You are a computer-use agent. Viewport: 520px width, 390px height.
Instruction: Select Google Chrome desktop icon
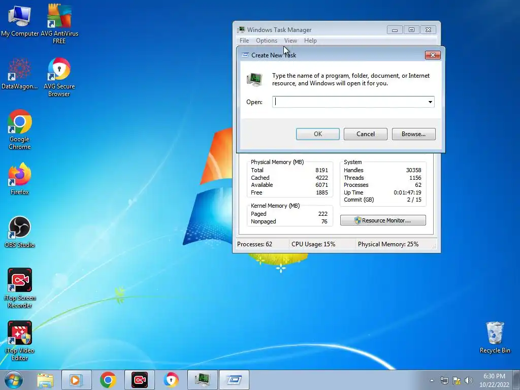coord(20,129)
